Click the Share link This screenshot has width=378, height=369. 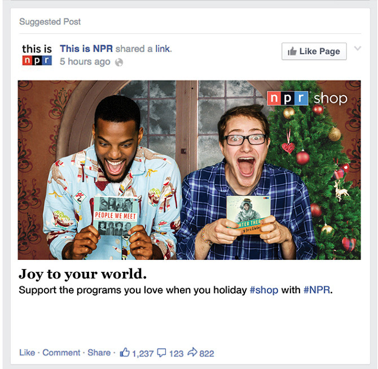(99, 353)
